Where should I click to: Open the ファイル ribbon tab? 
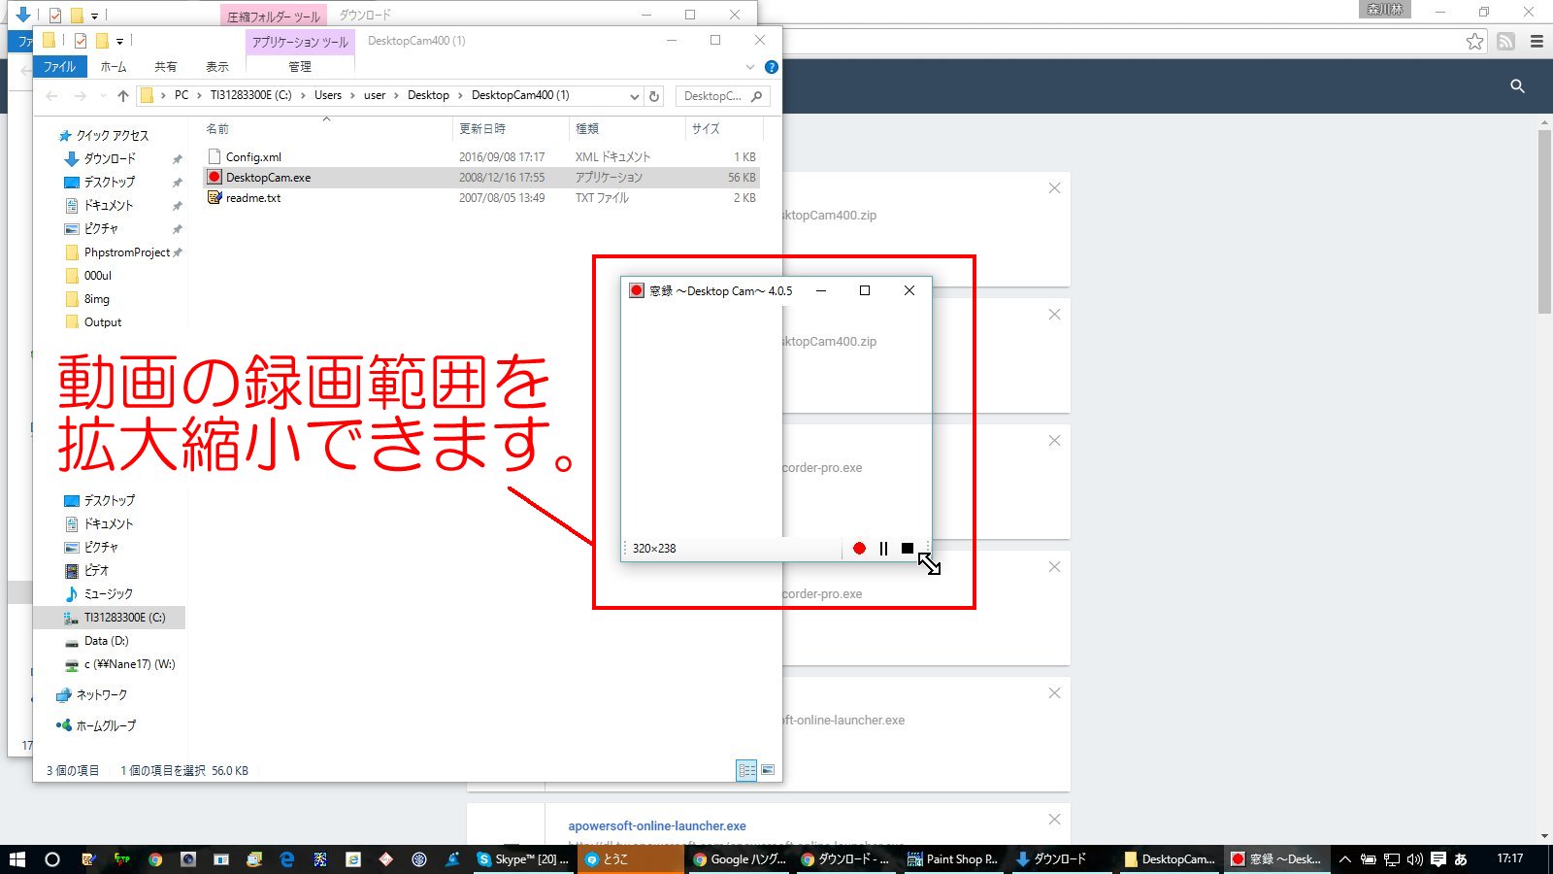coord(59,67)
